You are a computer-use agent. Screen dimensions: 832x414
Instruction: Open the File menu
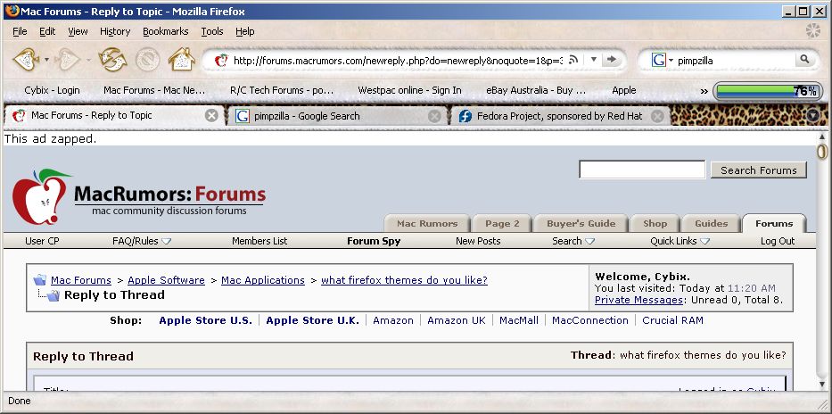tap(20, 31)
